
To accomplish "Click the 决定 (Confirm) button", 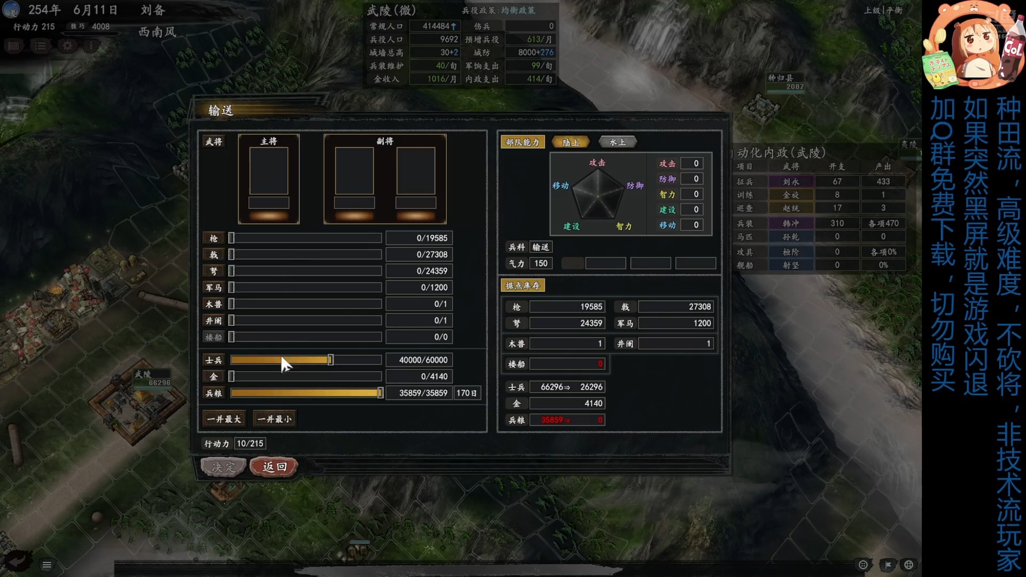I will coord(223,466).
